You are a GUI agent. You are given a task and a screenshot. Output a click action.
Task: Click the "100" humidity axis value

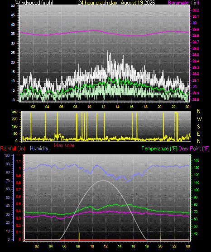[x=7, y=155]
